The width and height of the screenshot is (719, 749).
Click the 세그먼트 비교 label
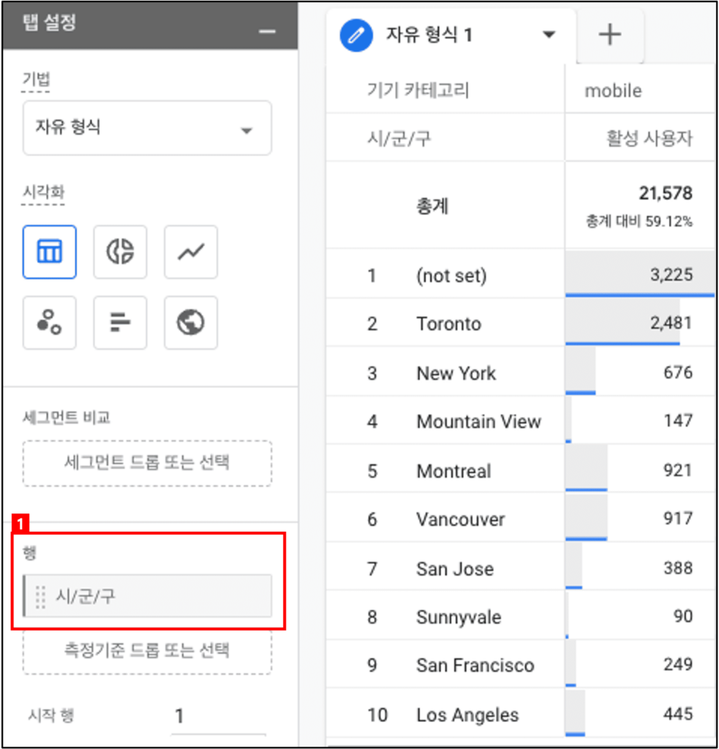(67, 418)
